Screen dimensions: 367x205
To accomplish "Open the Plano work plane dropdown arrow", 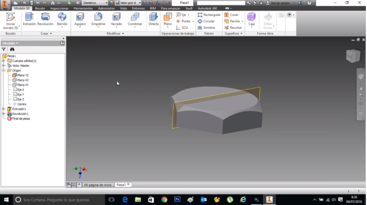I will 168,28.
